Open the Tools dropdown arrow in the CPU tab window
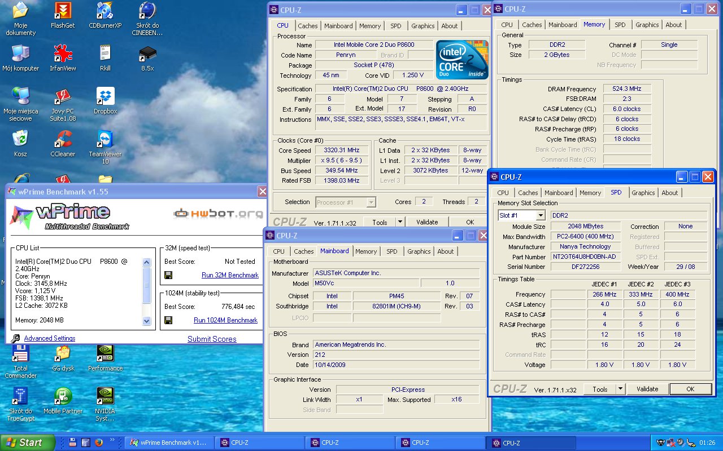This screenshot has width=723, height=451. tap(400, 222)
